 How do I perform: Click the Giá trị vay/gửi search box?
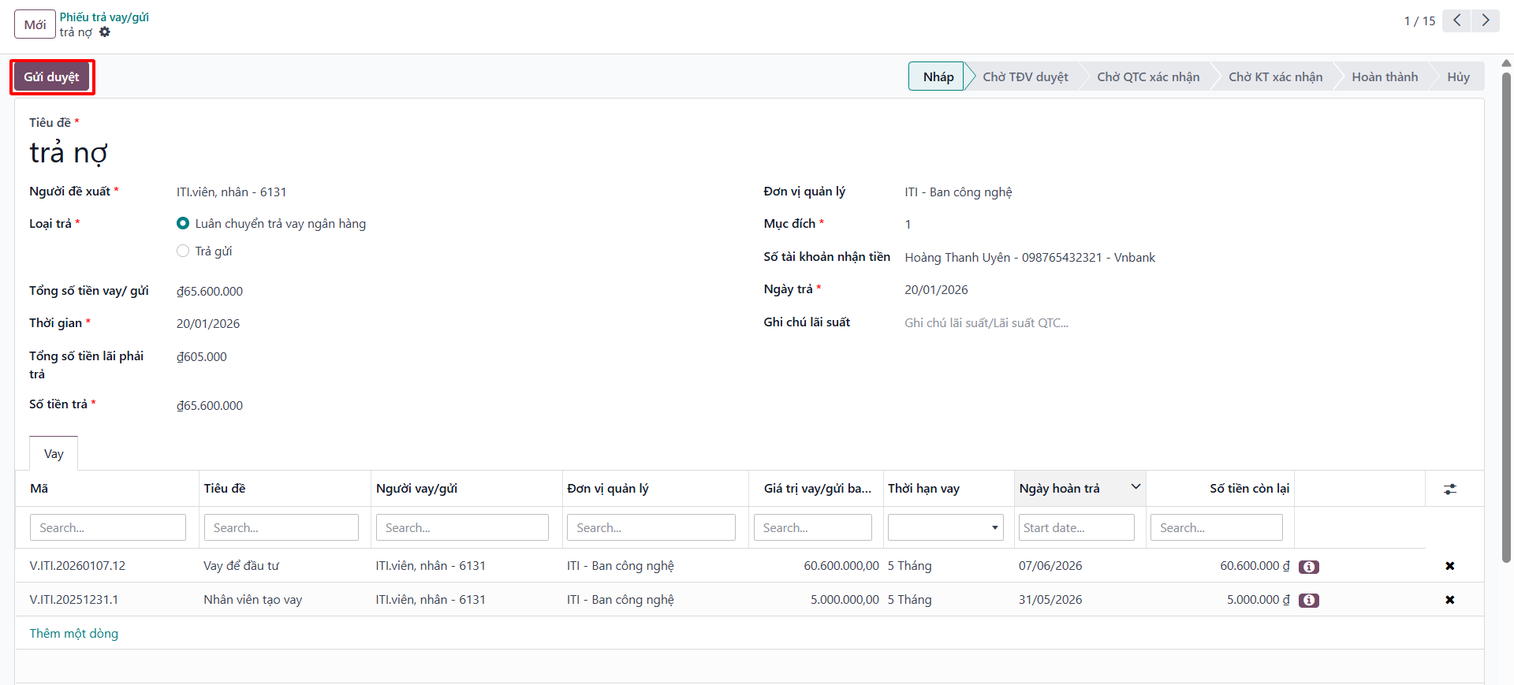click(812, 527)
